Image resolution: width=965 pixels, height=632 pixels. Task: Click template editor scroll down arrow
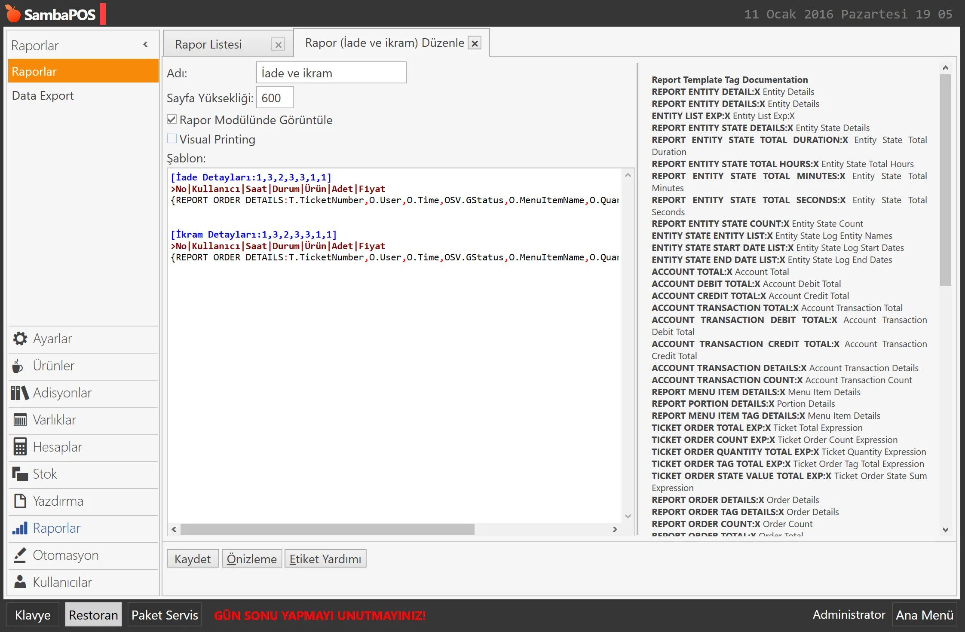(628, 516)
